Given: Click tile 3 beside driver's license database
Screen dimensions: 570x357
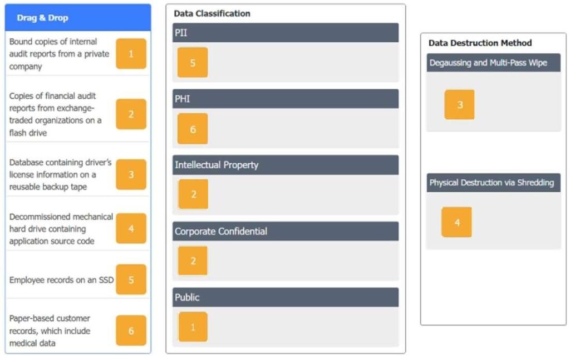Looking at the screenshot, I should pos(131,174).
